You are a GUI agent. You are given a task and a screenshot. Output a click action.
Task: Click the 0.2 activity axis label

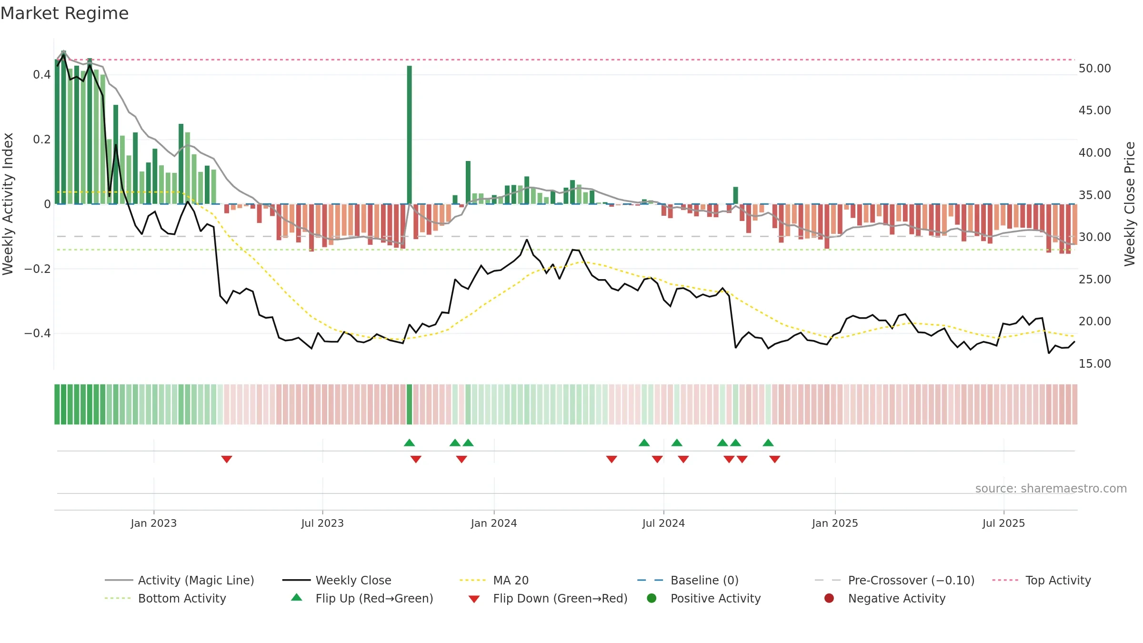42,140
